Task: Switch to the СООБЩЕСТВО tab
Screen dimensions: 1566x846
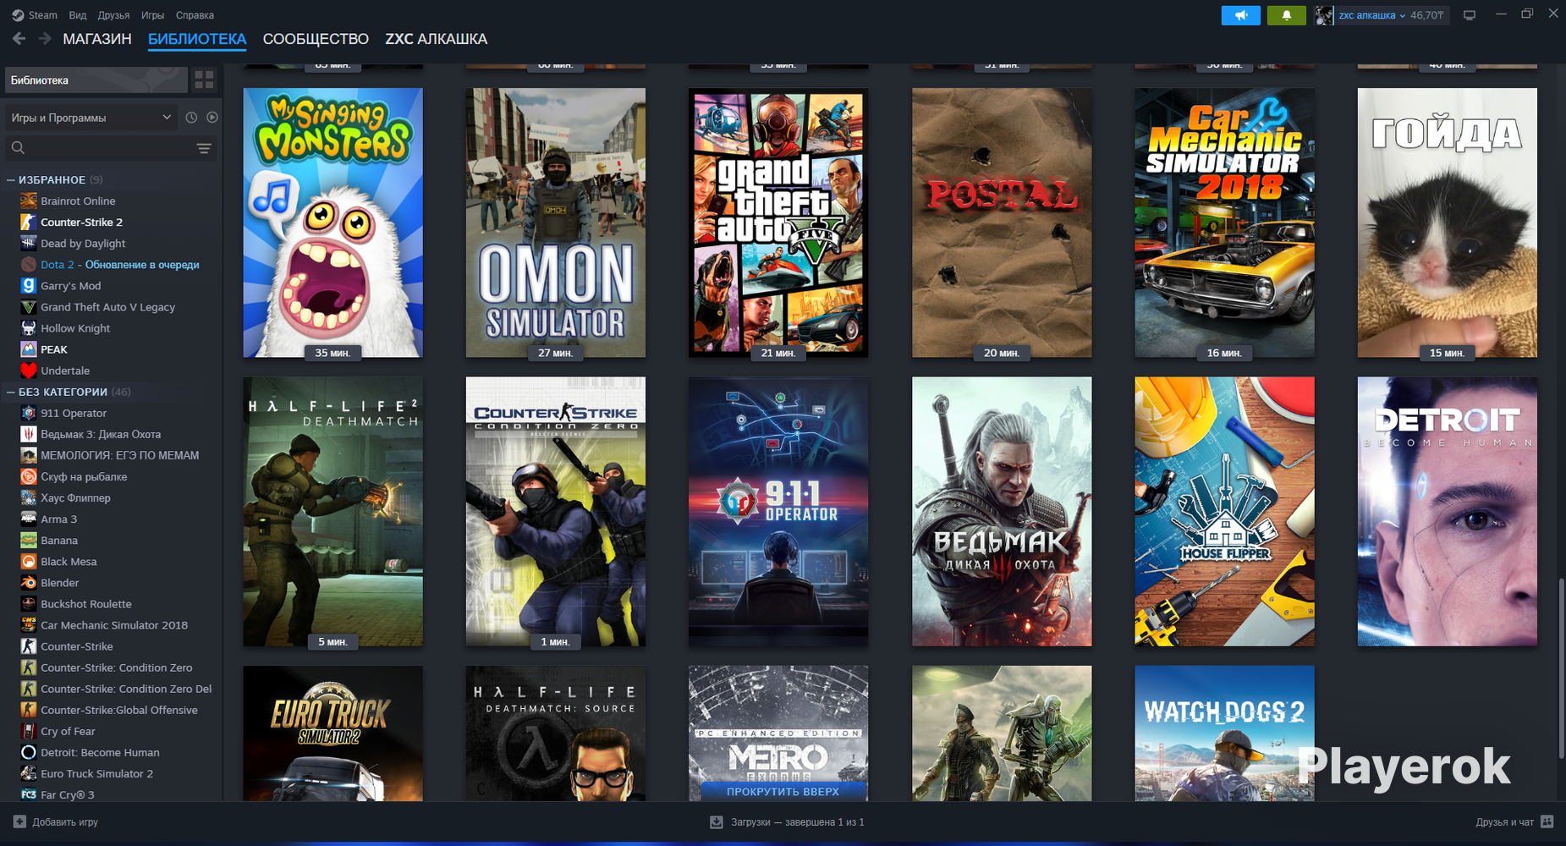Action: (x=316, y=39)
